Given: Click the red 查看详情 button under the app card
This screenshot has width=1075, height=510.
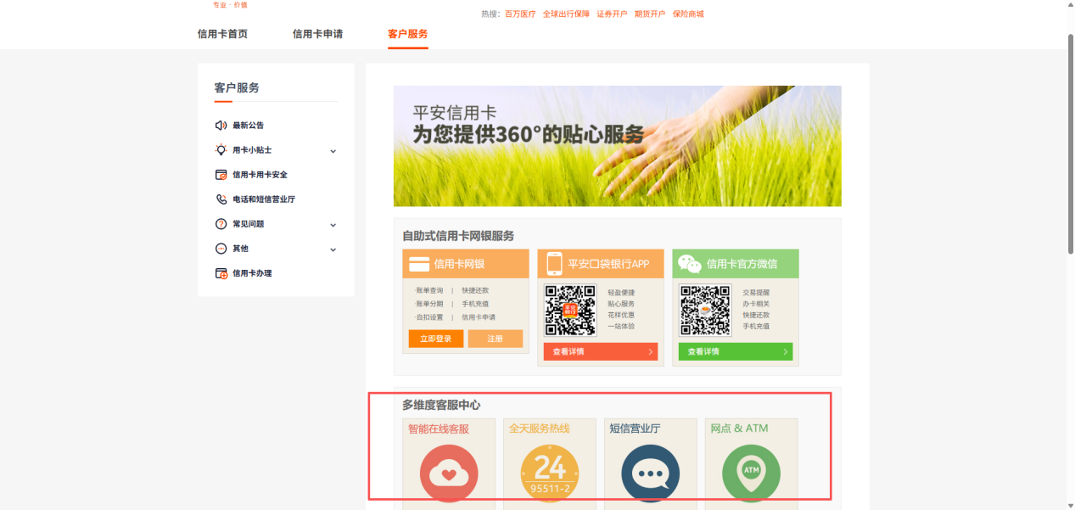Looking at the screenshot, I should (x=601, y=351).
